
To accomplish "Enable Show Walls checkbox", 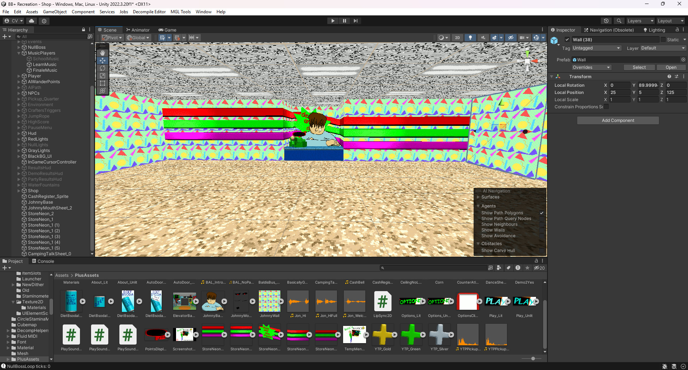I will click(542, 230).
